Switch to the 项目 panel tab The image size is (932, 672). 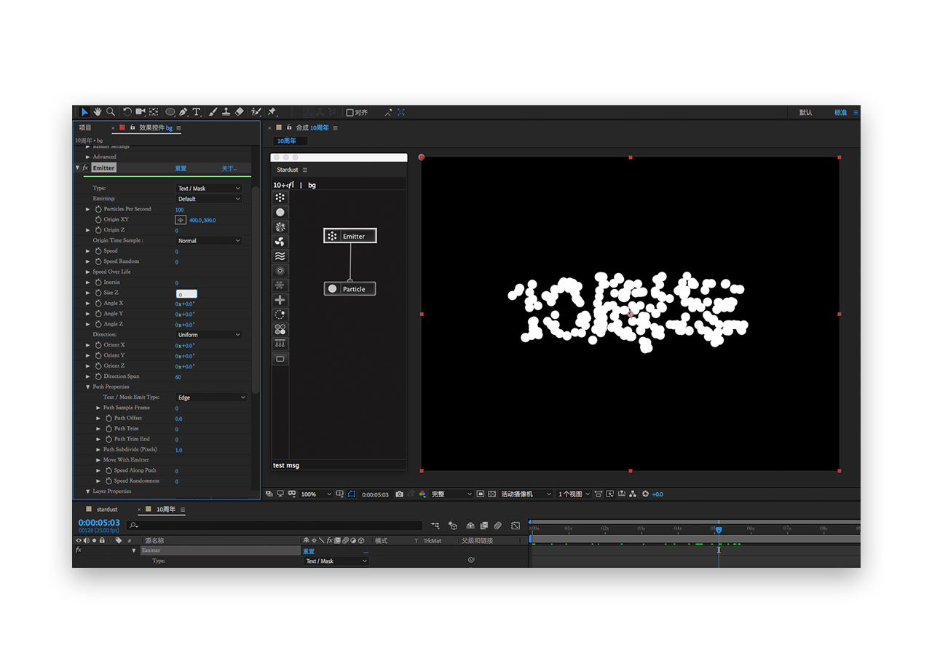click(x=85, y=127)
